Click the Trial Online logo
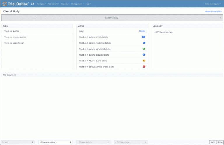This screenshot has width=224, height=145. (16, 4)
